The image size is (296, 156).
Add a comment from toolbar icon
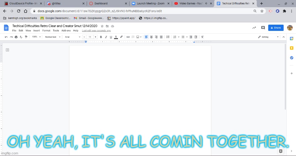[x=133, y=37]
